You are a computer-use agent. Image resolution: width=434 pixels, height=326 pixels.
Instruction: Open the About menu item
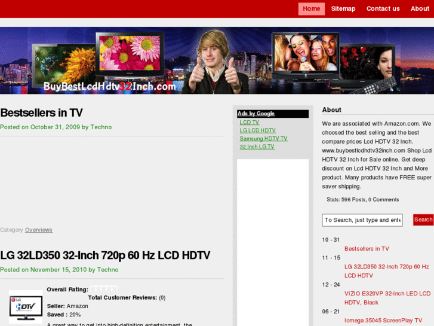click(x=420, y=9)
